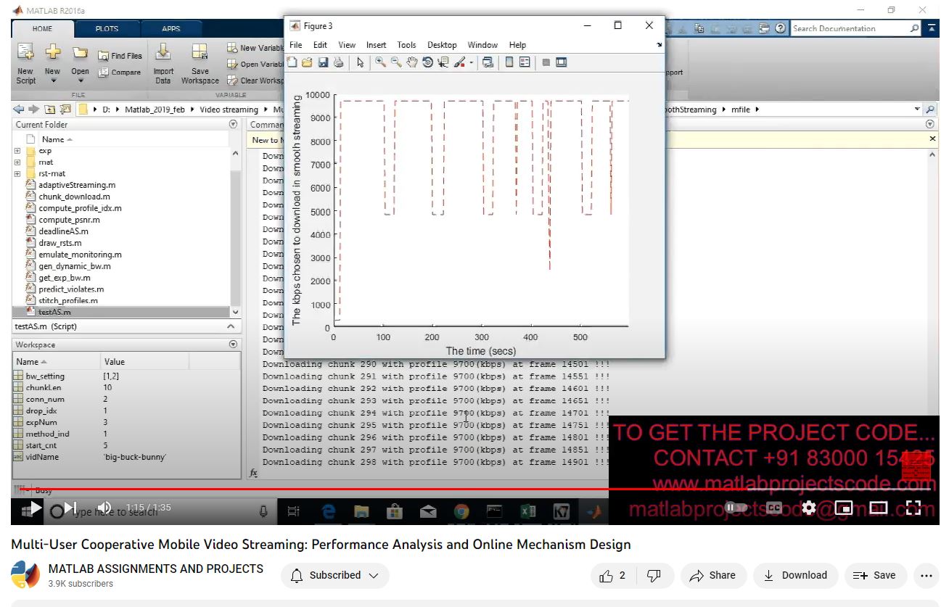Select the Data Cursor tool

(x=443, y=63)
